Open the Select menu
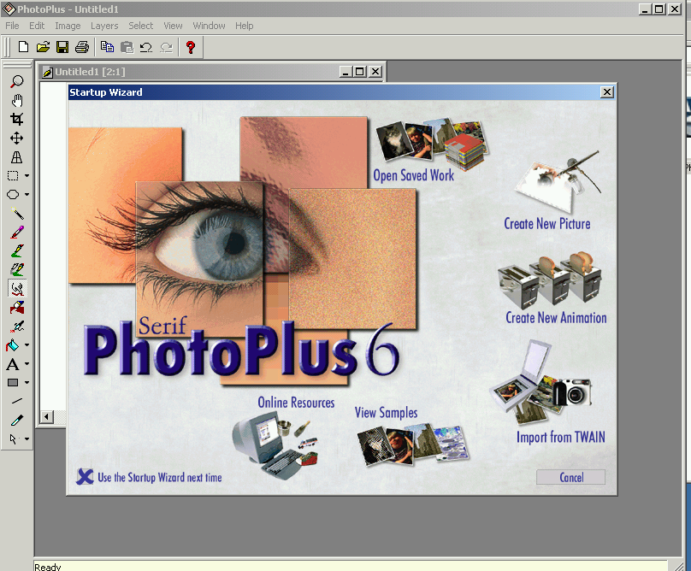691x571 pixels. tap(140, 26)
